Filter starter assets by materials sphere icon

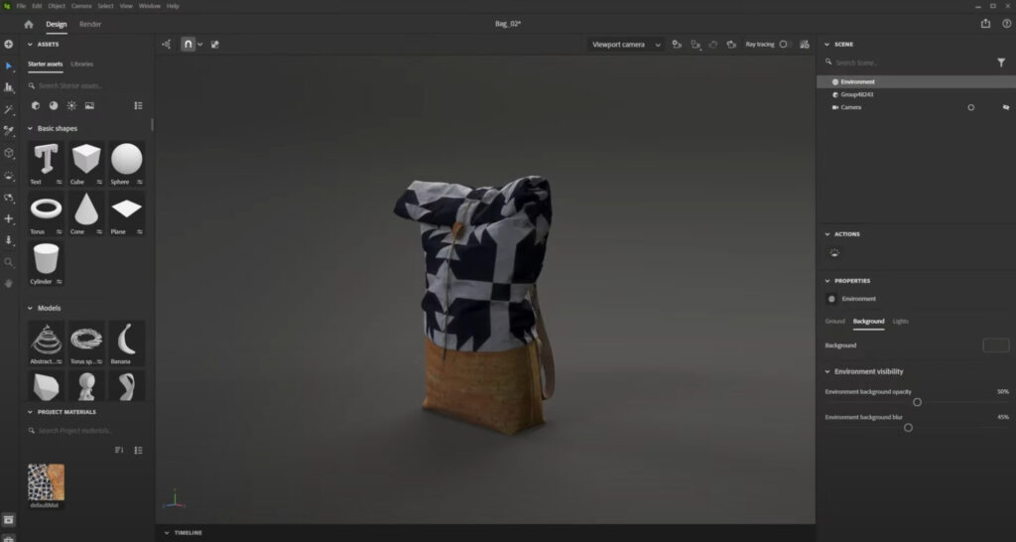pos(54,105)
